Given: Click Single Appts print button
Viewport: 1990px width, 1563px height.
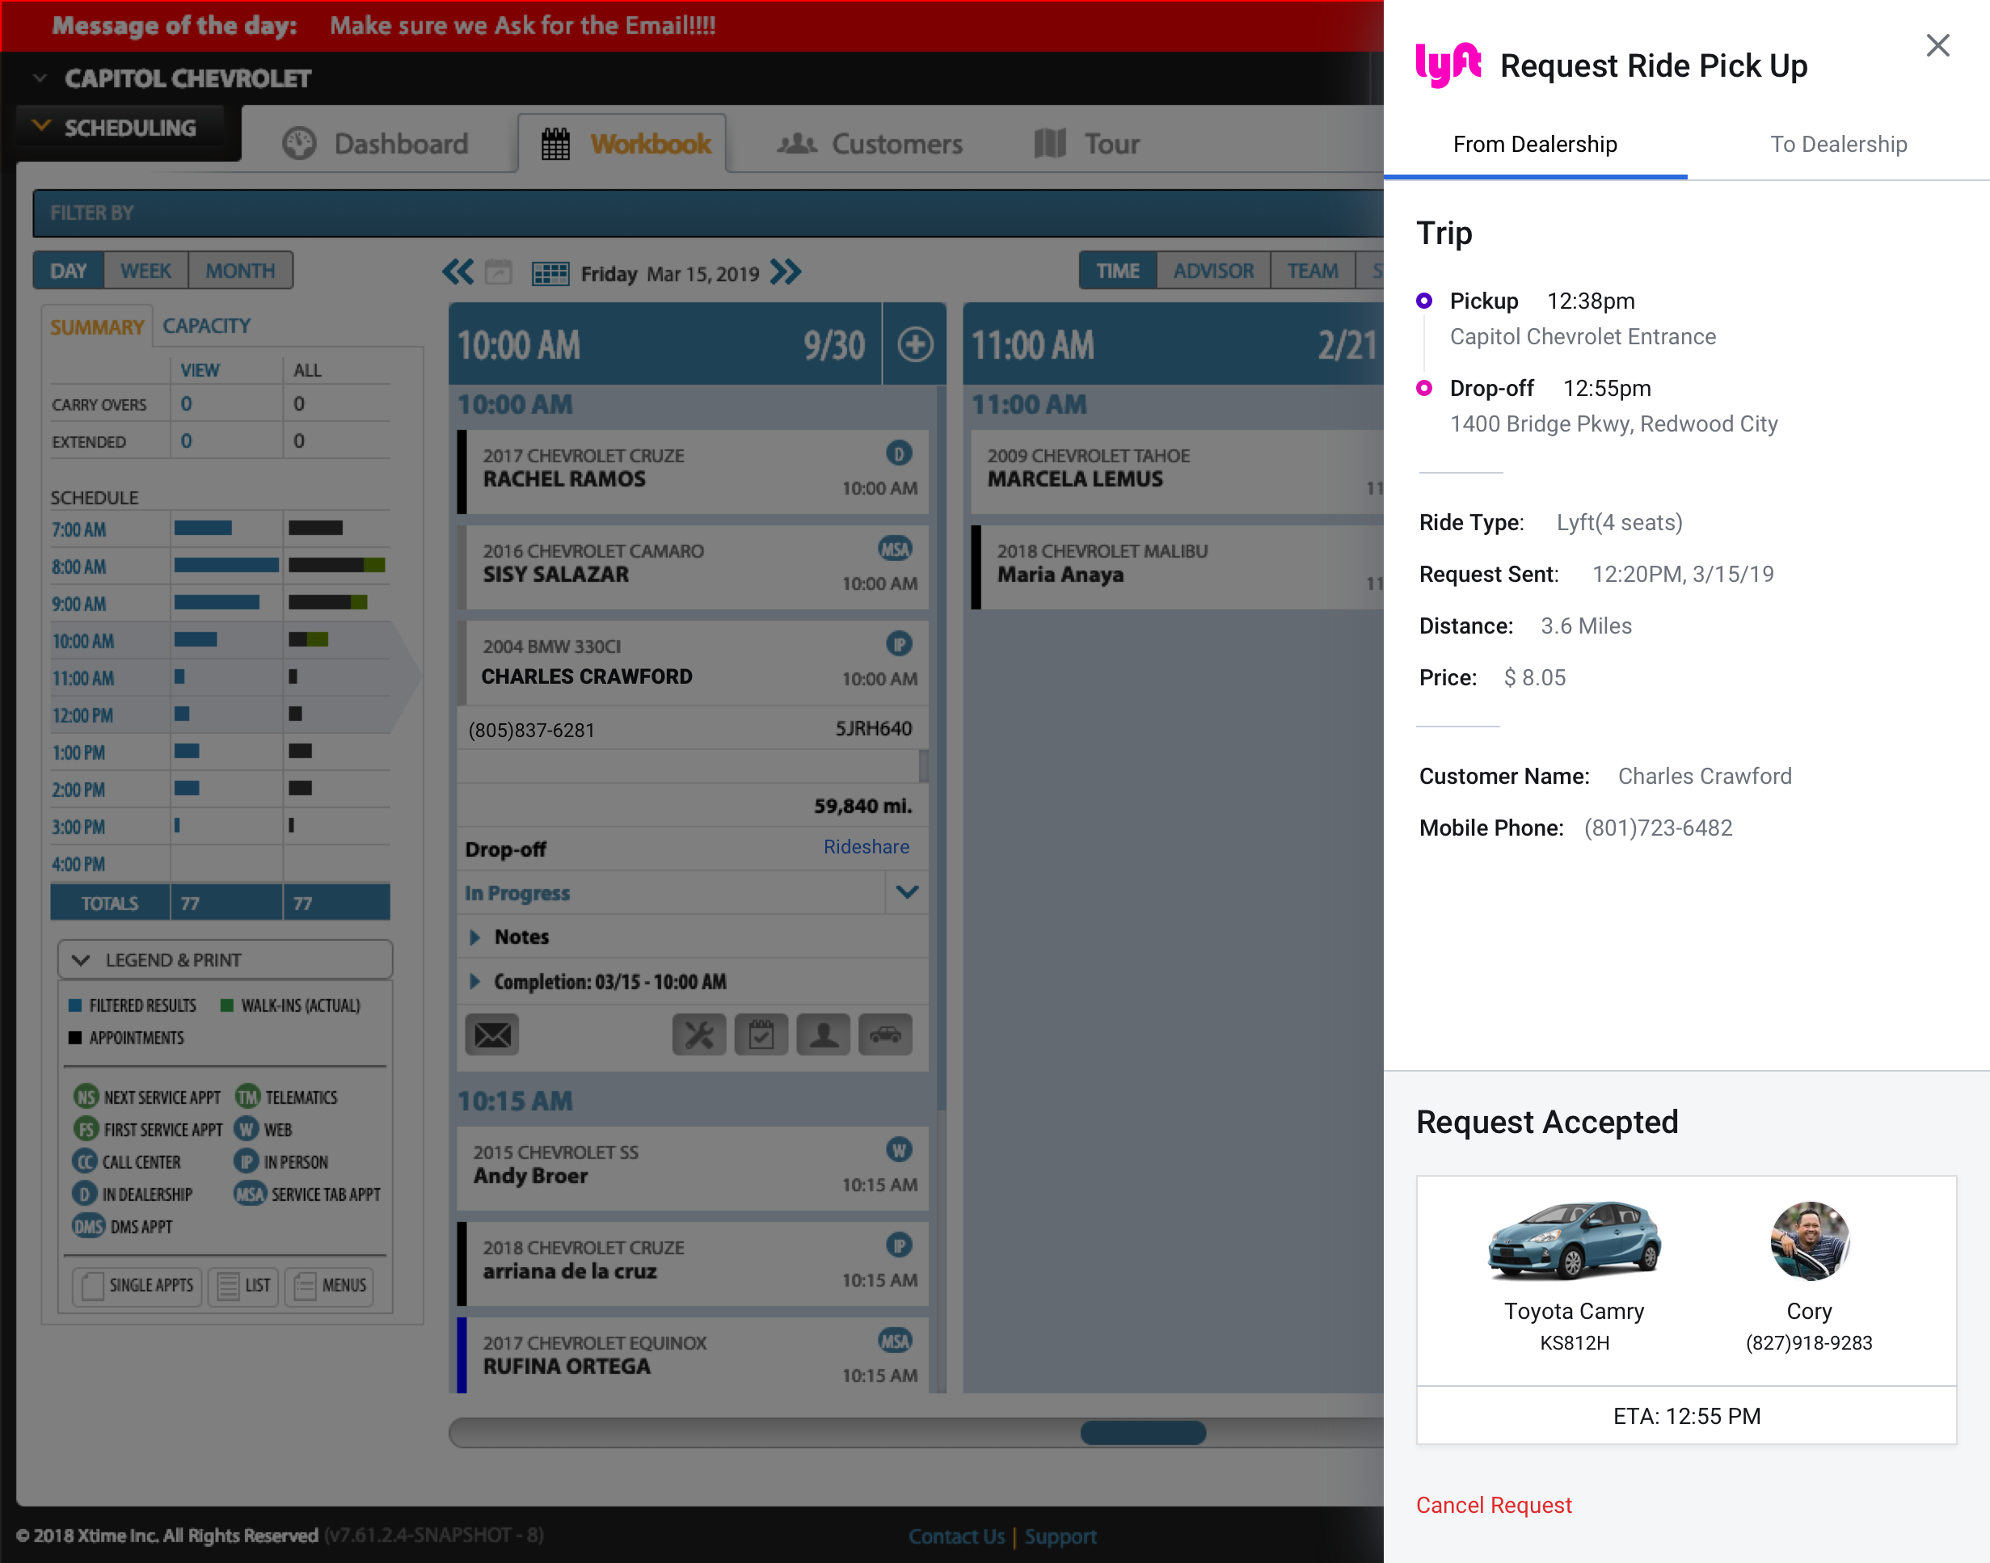Looking at the screenshot, I should 137,1286.
